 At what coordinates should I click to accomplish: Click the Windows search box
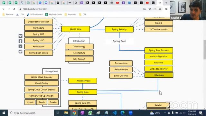point(31,113)
